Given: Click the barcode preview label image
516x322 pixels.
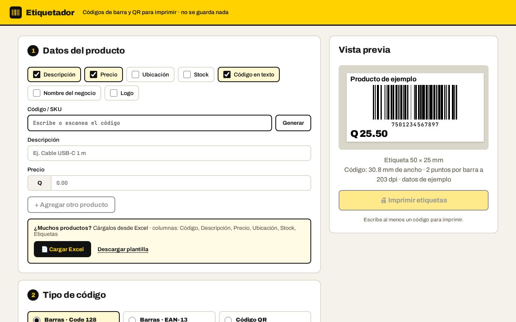Looking at the screenshot, I should click(x=415, y=107).
